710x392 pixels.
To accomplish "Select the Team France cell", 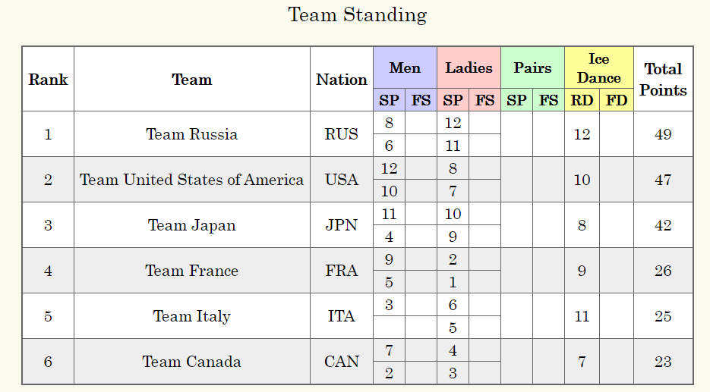I will pyautogui.click(x=191, y=271).
